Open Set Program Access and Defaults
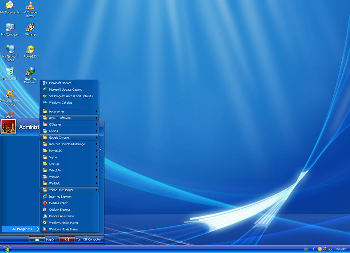 pyautogui.click(x=69, y=96)
